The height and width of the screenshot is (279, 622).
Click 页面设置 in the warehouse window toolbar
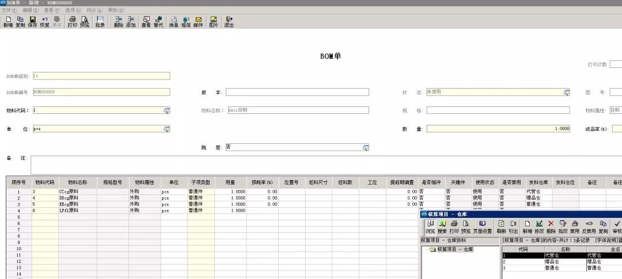tap(482, 226)
